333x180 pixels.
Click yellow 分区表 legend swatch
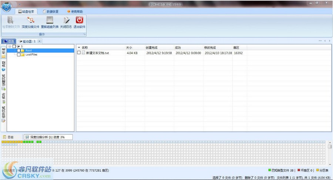[x=318, y=170]
